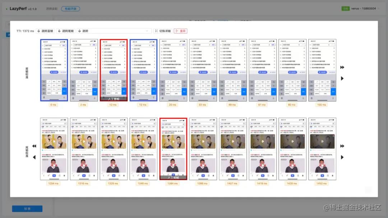Open the 跳转 frame dropdown

(114, 31)
